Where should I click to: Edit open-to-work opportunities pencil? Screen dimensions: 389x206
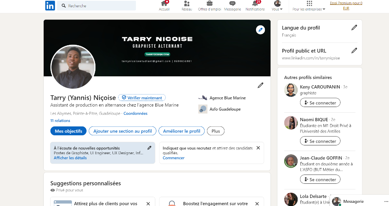click(x=149, y=148)
